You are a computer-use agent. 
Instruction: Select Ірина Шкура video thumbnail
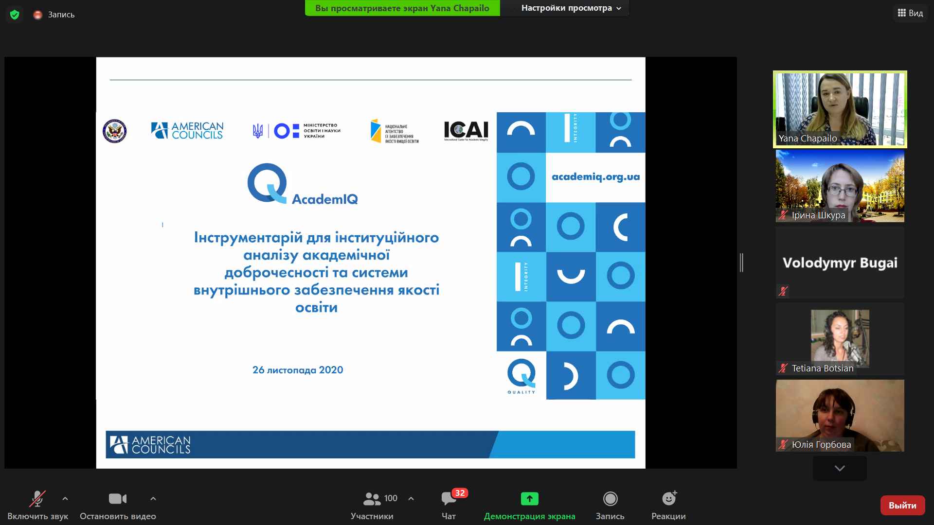840,186
